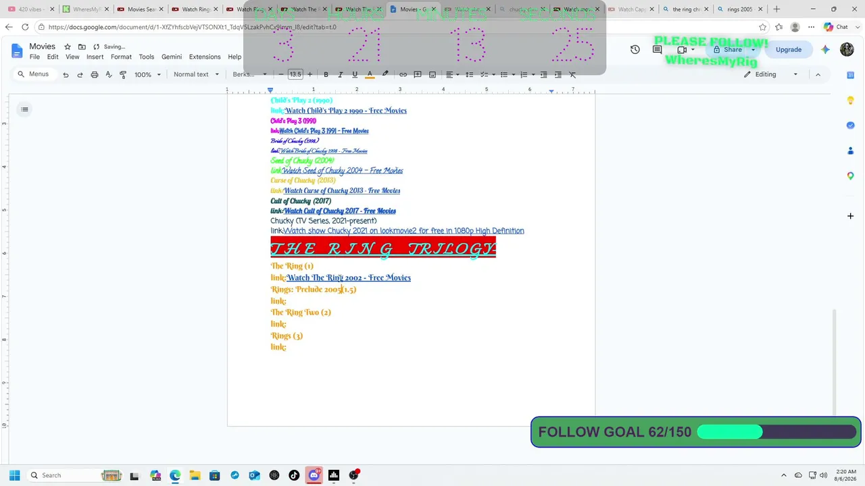Search the Menus box
Screen dimensions: 865x486
[x=33, y=74]
